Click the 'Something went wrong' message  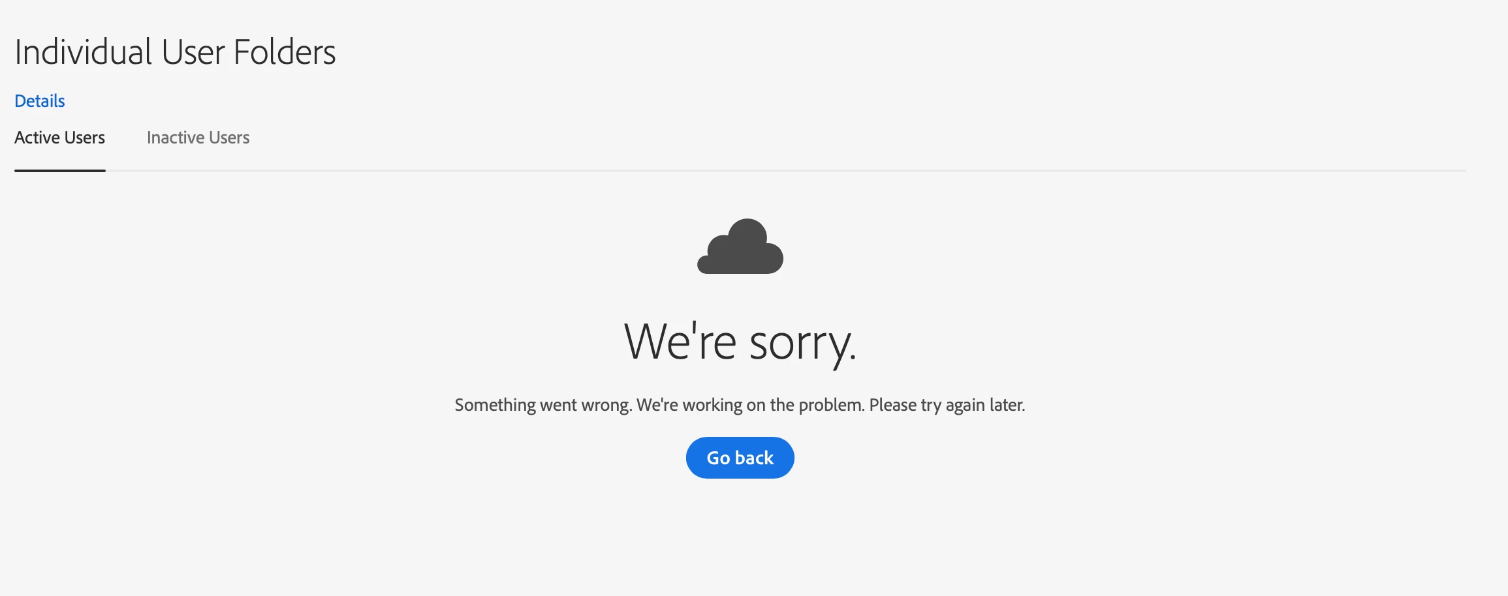pos(543,405)
